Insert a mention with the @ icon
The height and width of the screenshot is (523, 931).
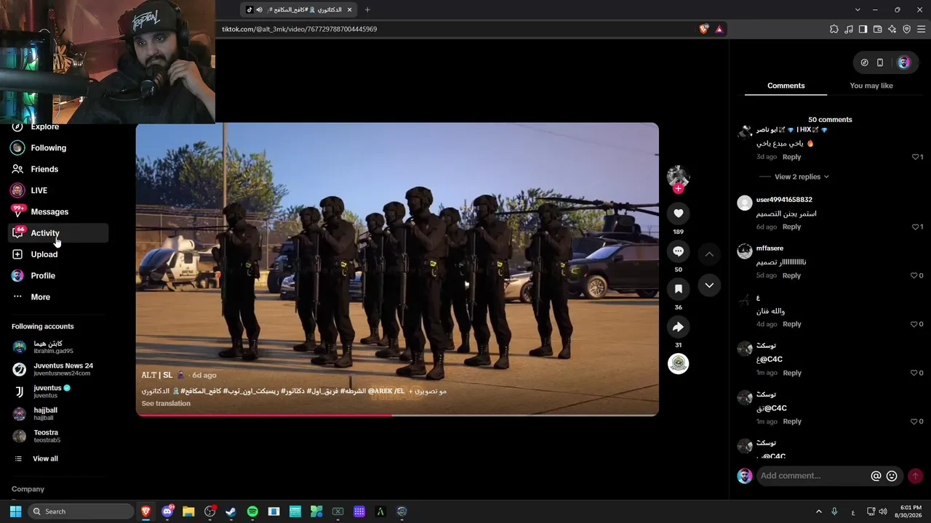tap(876, 476)
